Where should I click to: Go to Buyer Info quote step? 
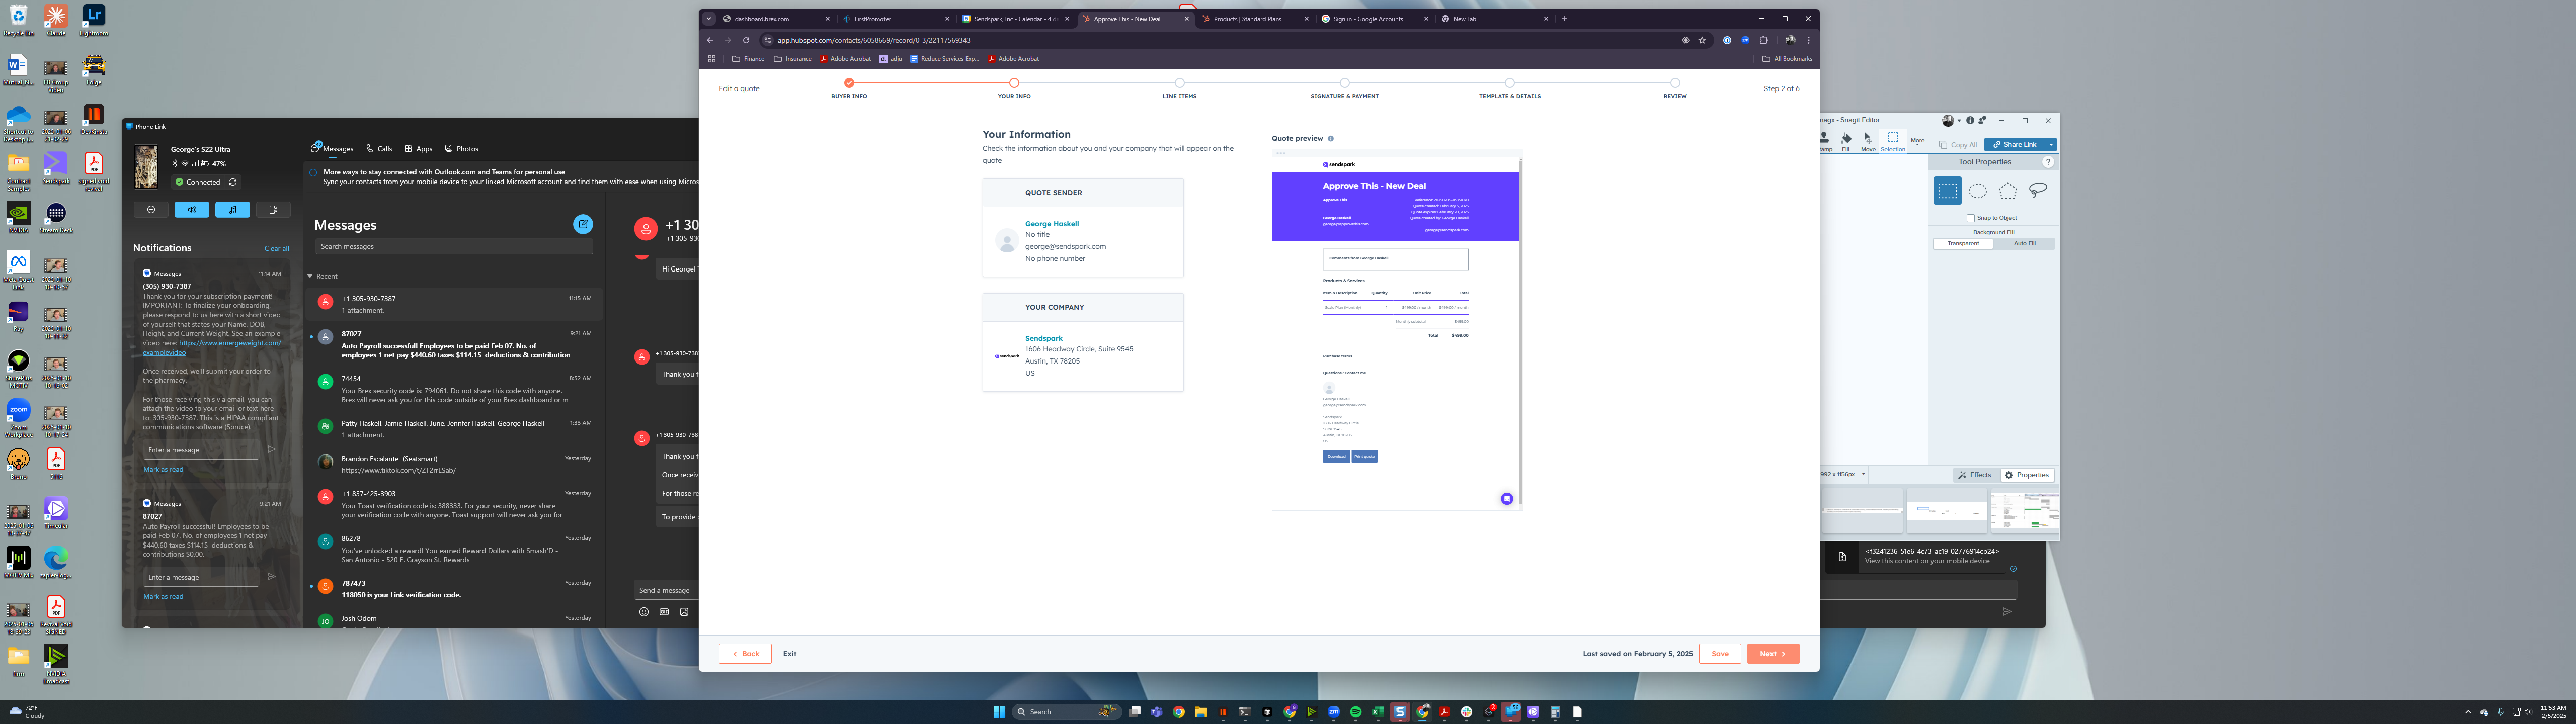pos(849,83)
